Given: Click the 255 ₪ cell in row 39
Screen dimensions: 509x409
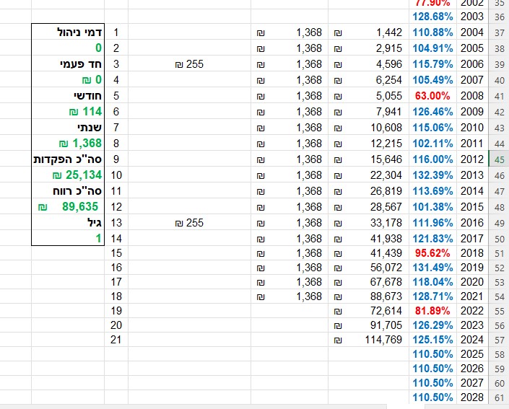Looking at the screenshot, I should 189,64.
